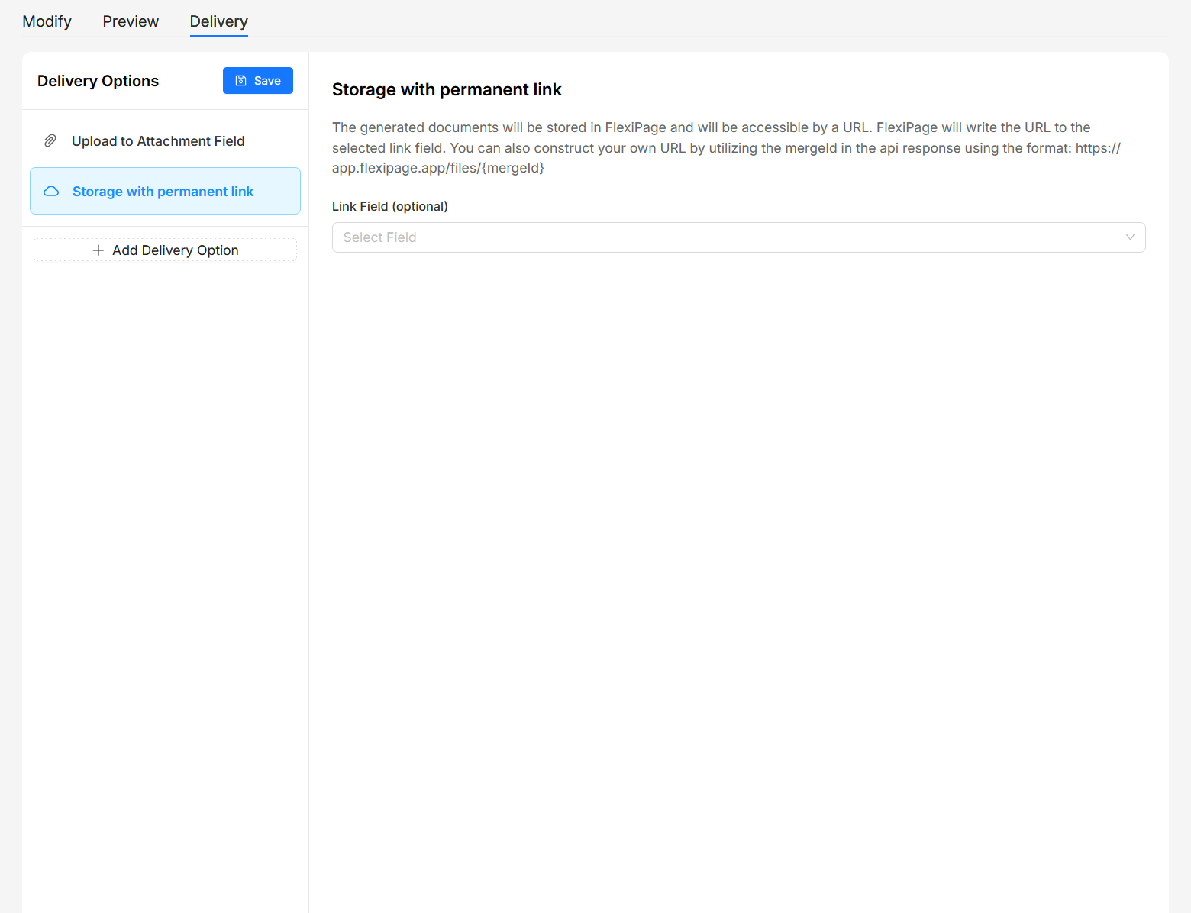This screenshot has width=1191, height=913.
Task: Click the floppy disk icon in Save
Action: click(241, 81)
